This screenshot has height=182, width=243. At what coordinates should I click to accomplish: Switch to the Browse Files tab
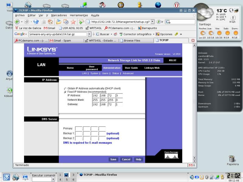(x=136, y=41)
